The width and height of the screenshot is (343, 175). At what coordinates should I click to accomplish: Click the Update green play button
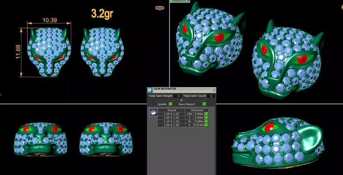(171, 104)
